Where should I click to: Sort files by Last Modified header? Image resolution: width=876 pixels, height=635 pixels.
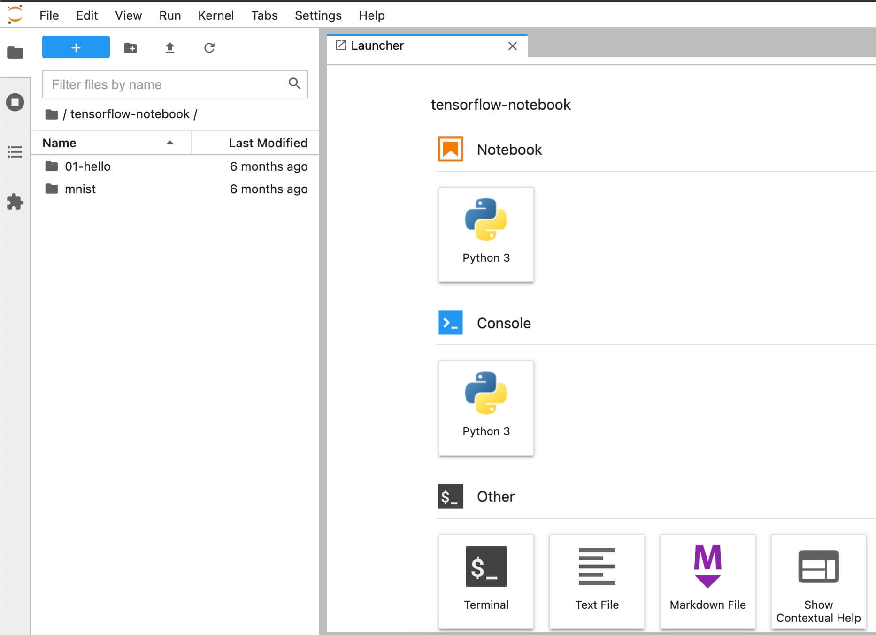point(255,143)
